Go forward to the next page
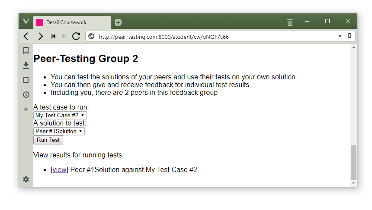The width and height of the screenshot is (372, 210). (x=40, y=37)
